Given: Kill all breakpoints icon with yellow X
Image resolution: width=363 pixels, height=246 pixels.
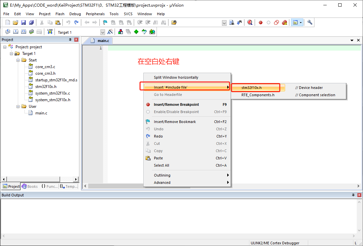Looking at the screenshot, I should pyautogui.click(x=284, y=22).
